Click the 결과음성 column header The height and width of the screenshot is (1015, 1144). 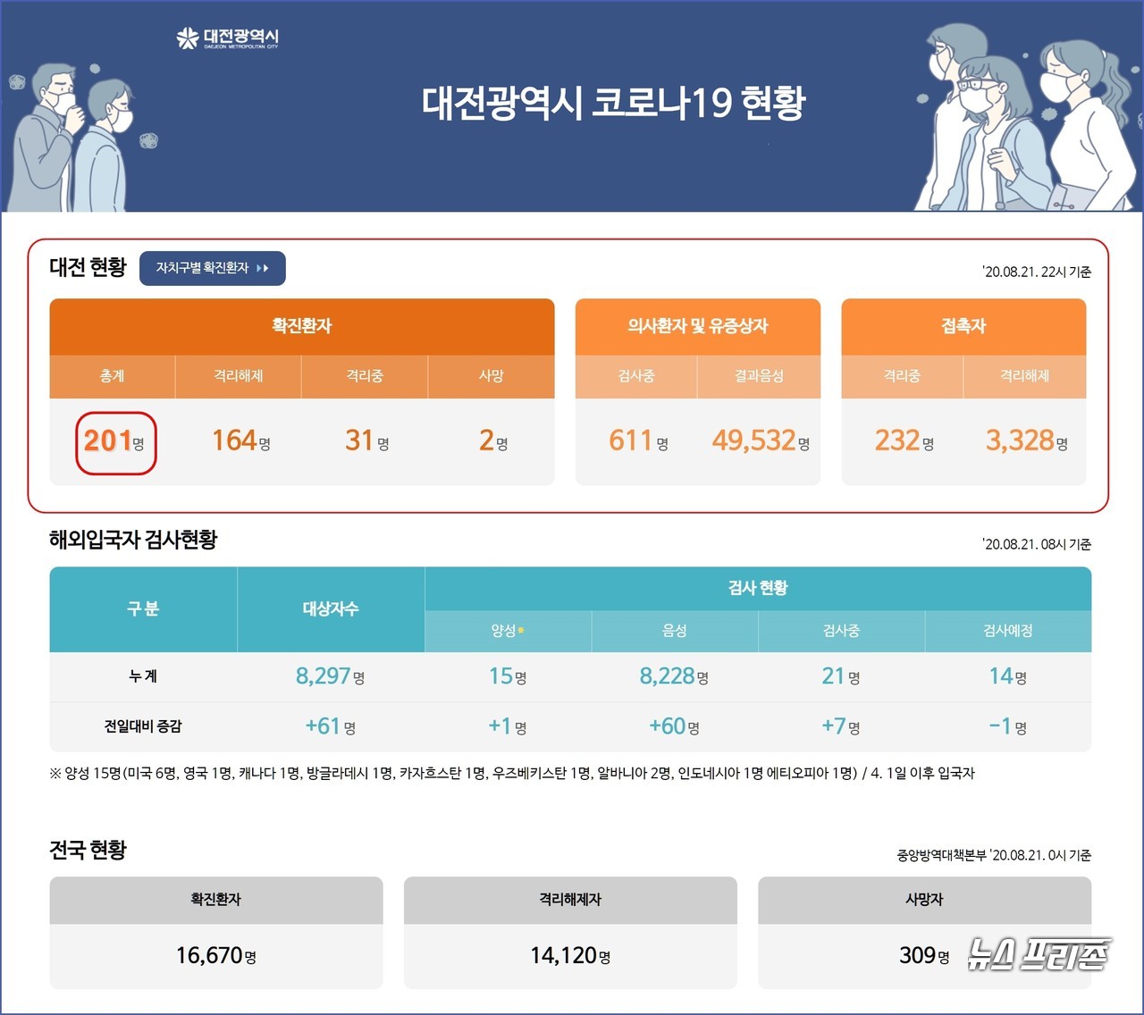[759, 376]
